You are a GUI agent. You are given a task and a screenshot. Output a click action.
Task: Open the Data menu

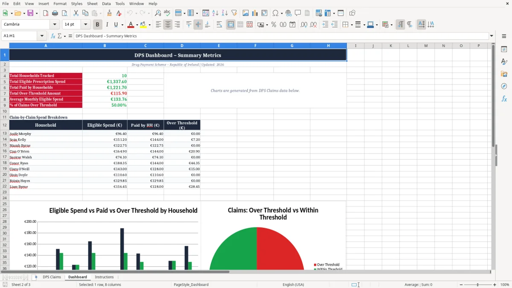(106, 3)
